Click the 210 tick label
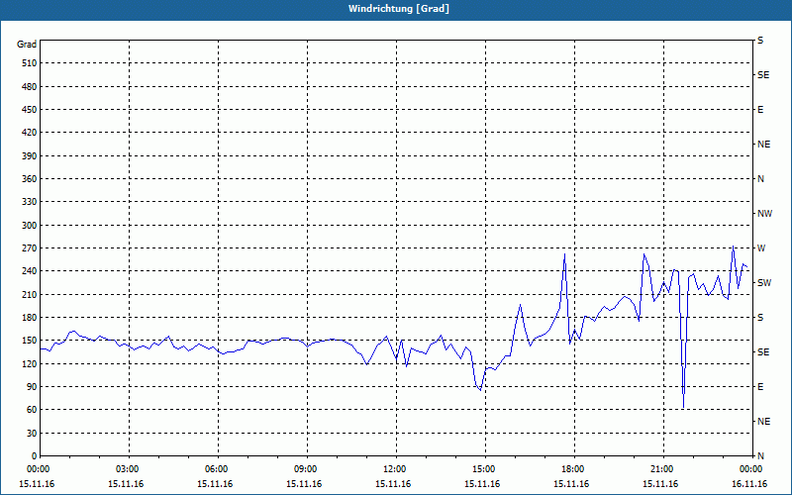Image resolution: width=792 pixels, height=495 pixels. 30,294
